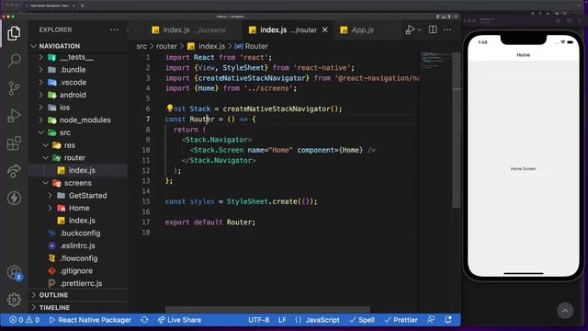
Task: Click the round scroll-up arrow button
Action: [565, 311]
